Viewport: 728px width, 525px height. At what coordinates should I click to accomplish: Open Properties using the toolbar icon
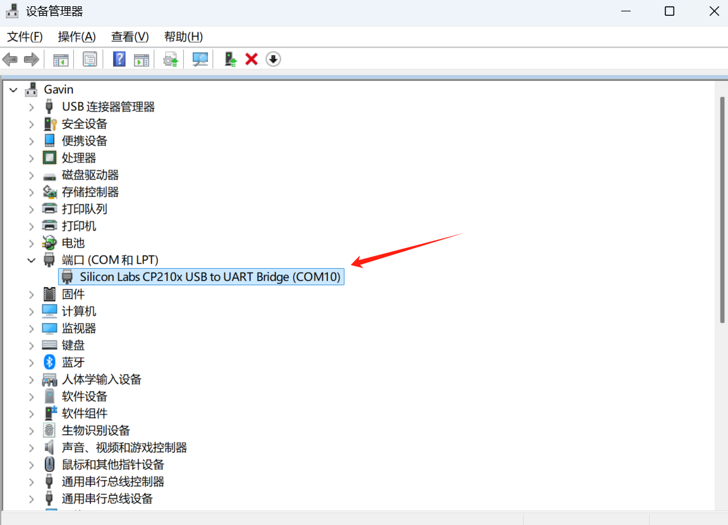coord(90,59)
